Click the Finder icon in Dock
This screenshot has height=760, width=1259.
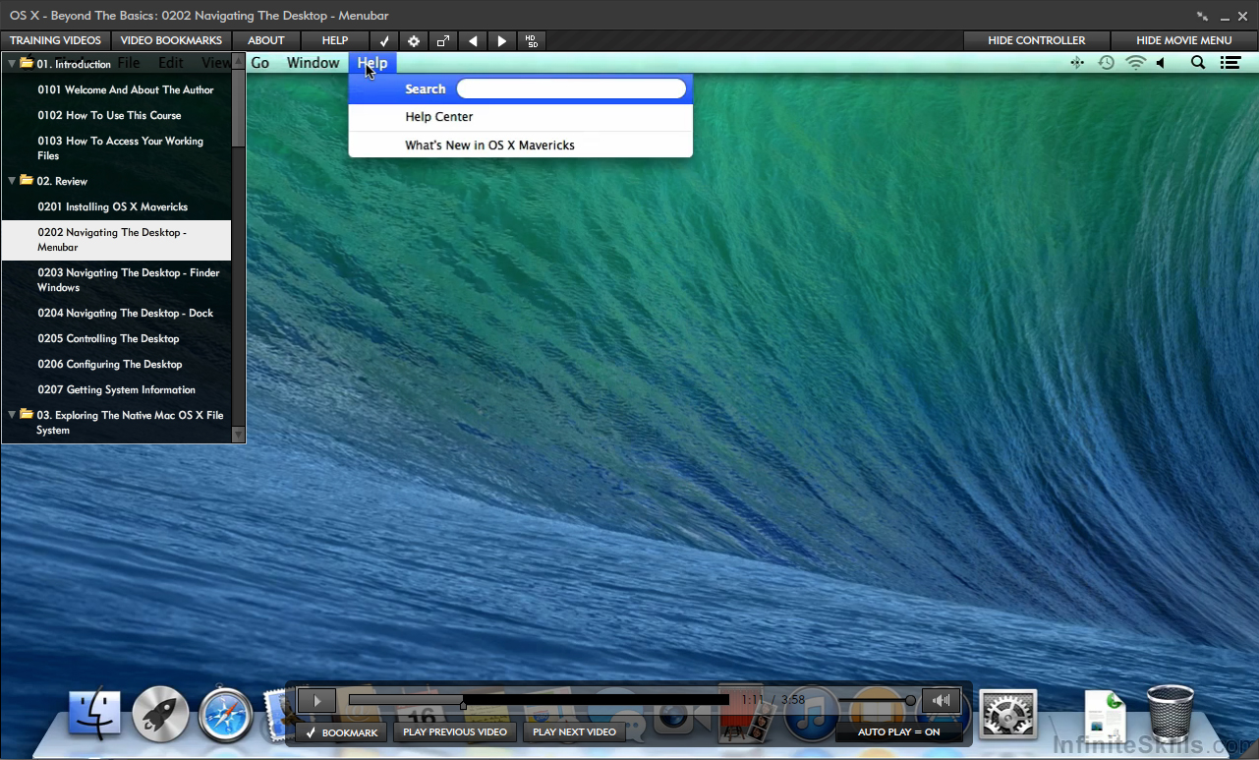pos(94,715)
